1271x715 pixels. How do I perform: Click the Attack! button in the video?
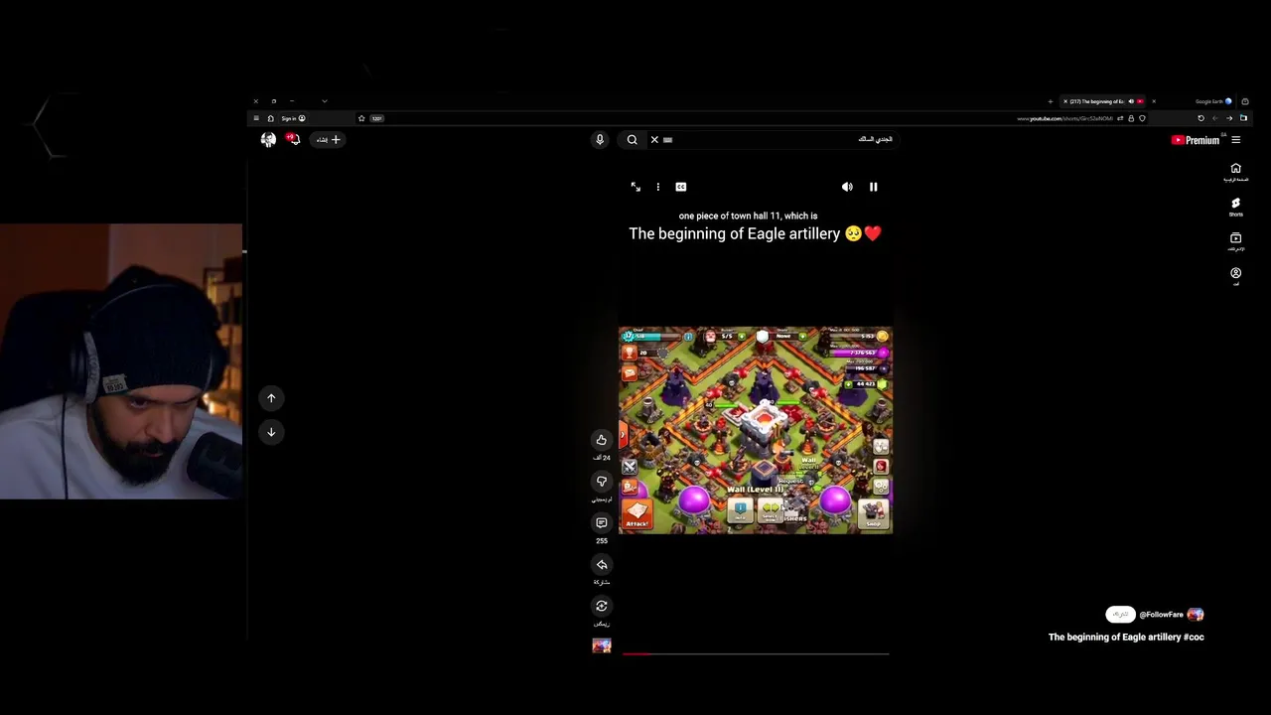[x=636, y=513]
